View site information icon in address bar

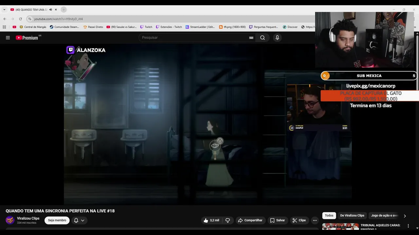pyautogui.click(x=30, y=19)
